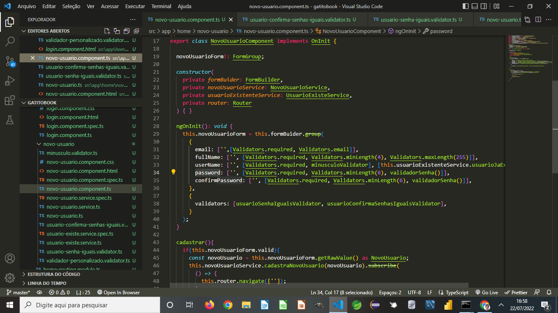Open the Terminal menu
The width and height of the screenshot is (558, 313).
click(x=161, y=7)
